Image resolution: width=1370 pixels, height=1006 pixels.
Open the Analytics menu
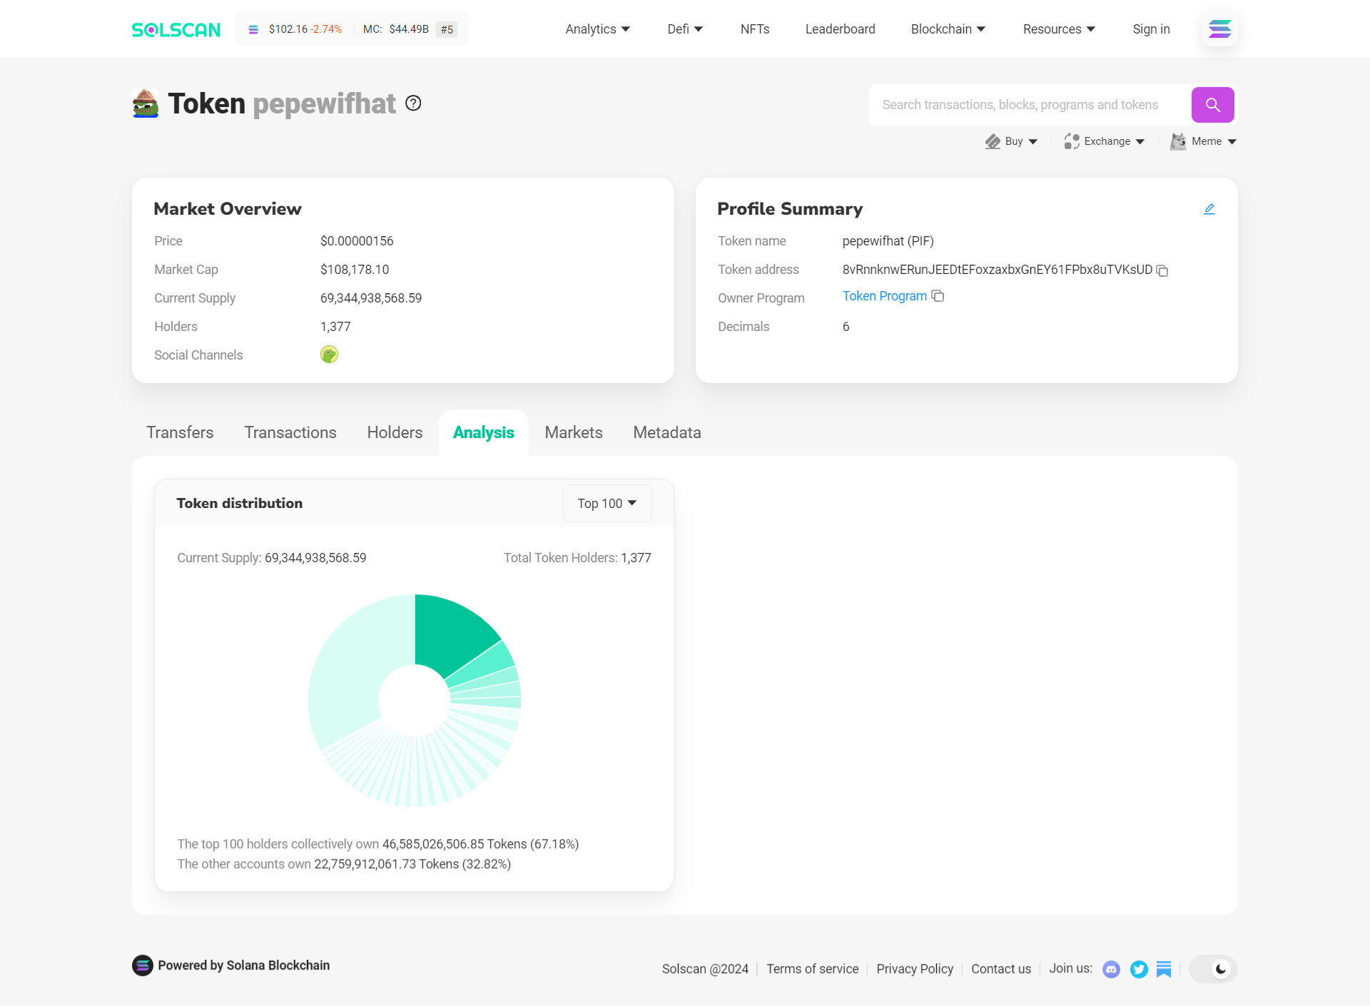(597, 29)
